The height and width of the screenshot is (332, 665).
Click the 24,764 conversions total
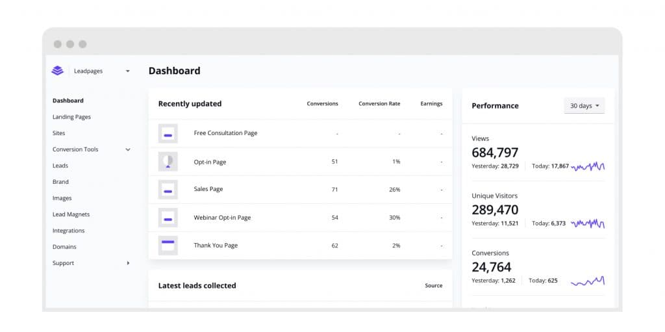coord(492,267)
